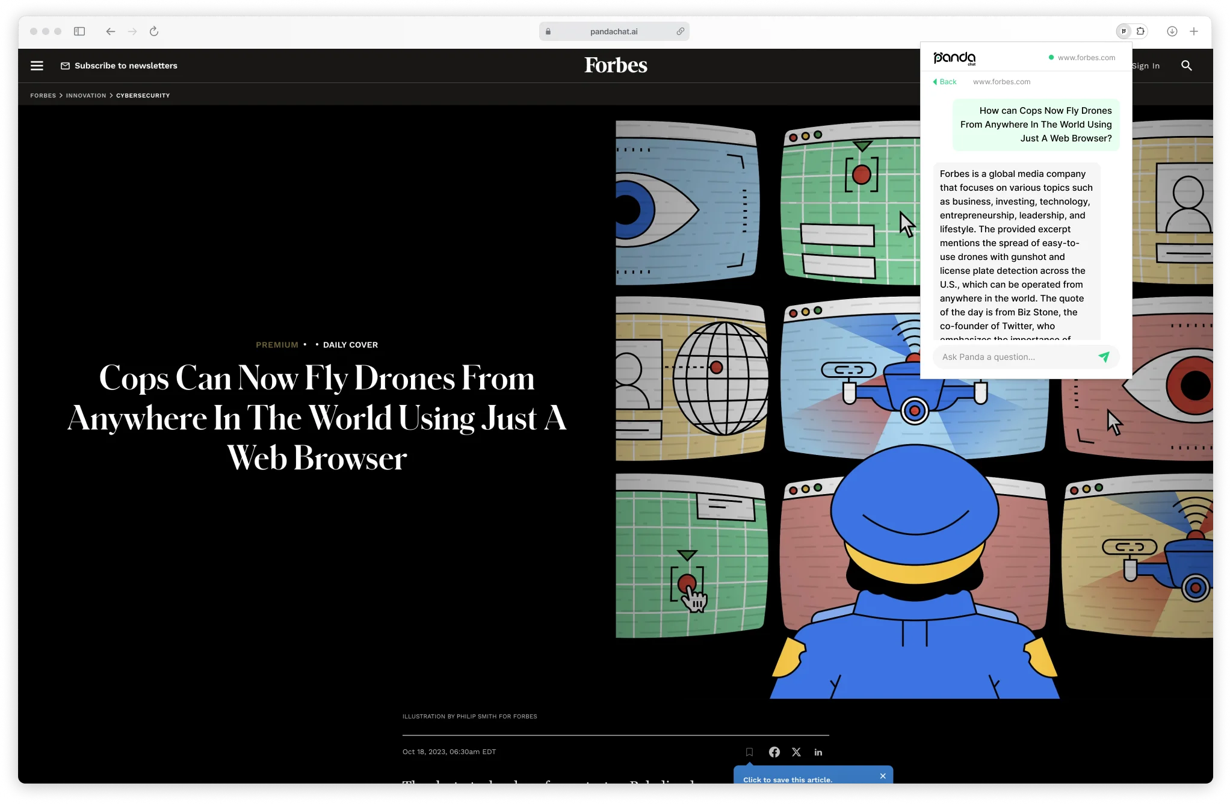Click the www.forbes.com status in Panda header

[1081, 58]
